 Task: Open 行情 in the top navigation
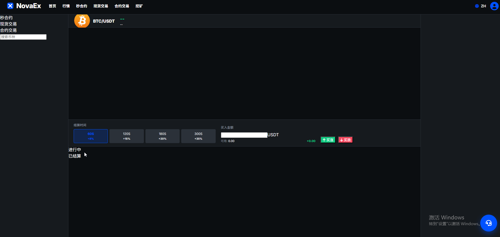coord(66,6)
